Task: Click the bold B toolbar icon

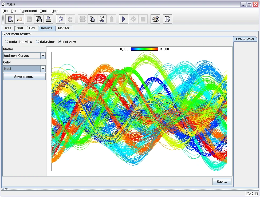Action: pos(167,19)
